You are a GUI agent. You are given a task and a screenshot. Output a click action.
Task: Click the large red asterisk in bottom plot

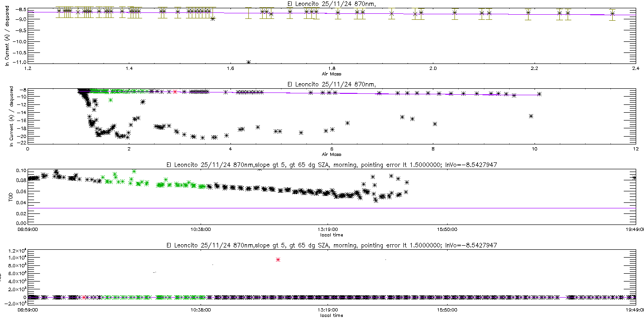point(278,260)
